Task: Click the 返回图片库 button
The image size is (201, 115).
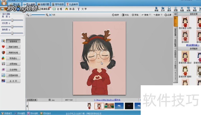Action: tap(32, 100)
